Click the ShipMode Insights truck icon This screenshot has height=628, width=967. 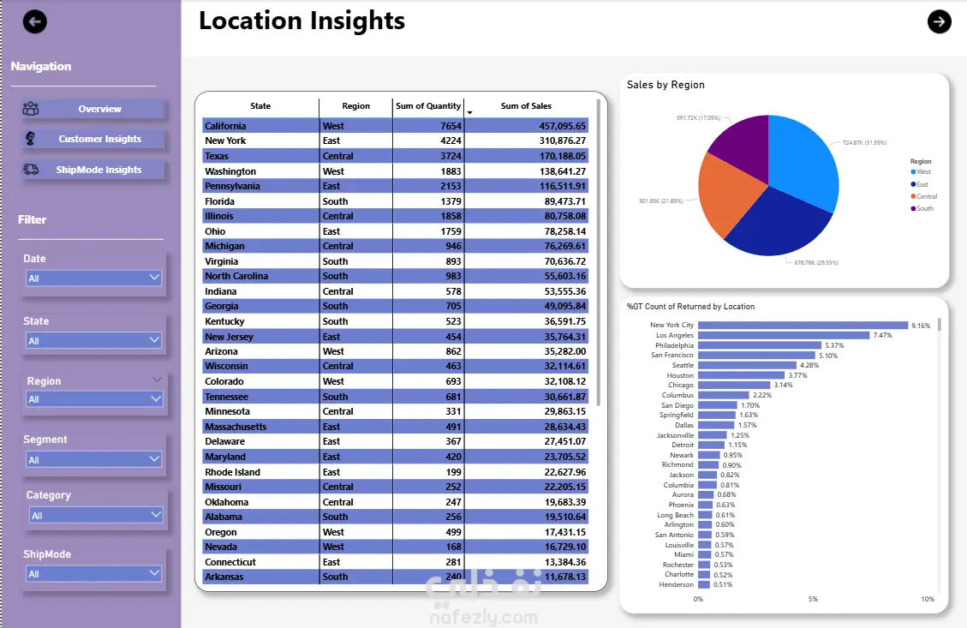tap(31, 169)
